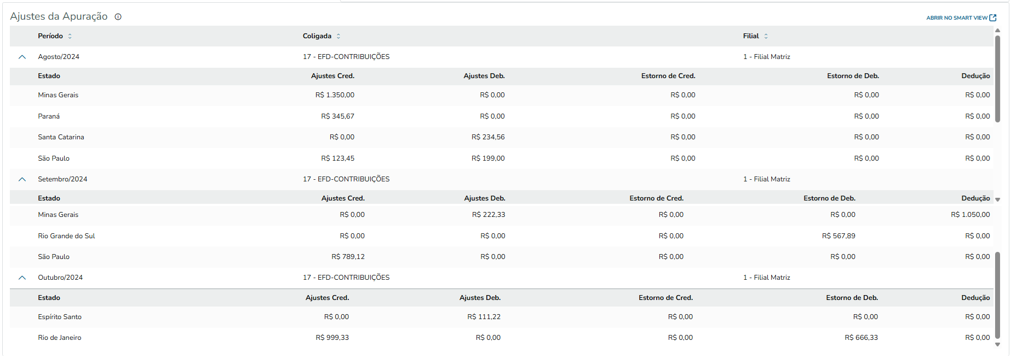Click the Coligada column header label
The width and height of the screenshot is (1011, 359).
point(317,36)
